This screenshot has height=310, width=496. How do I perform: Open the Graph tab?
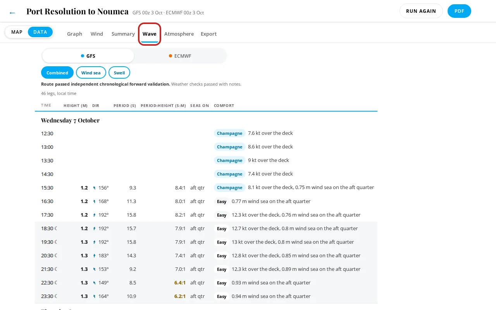click(x=74, y=34)
